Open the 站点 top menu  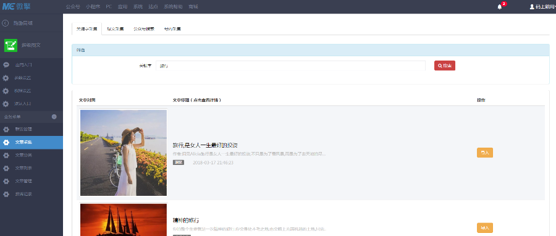(x=153, y=6)
